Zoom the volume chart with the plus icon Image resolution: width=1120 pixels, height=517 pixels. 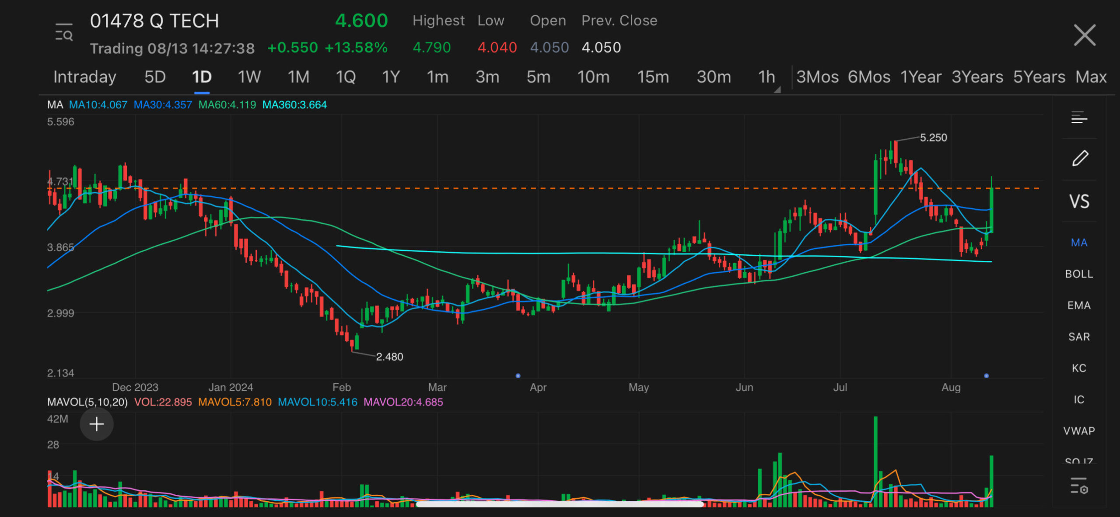[x=96, y=424]
